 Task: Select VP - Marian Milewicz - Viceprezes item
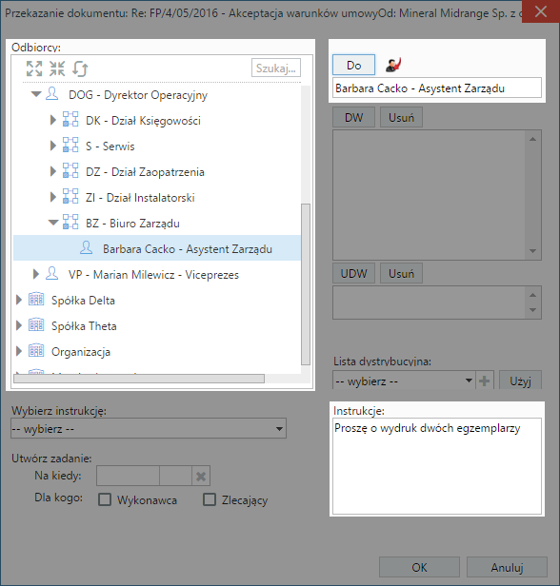pos(153,275)
